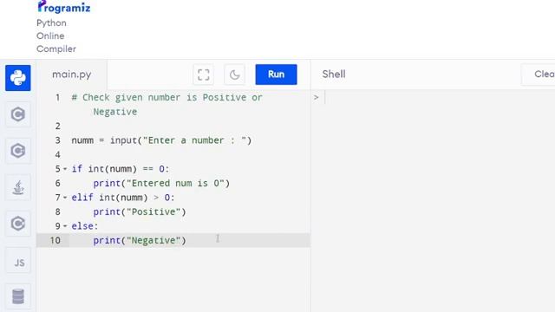This screenshot has width=555, height=312.
Task: Open the C++ compiler icon
Action: click(x=18, y=151)
